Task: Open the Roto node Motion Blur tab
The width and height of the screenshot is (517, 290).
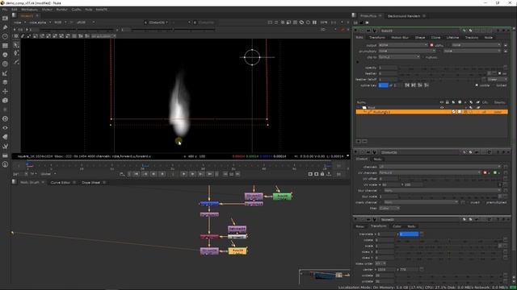Action: click(400, 38)
